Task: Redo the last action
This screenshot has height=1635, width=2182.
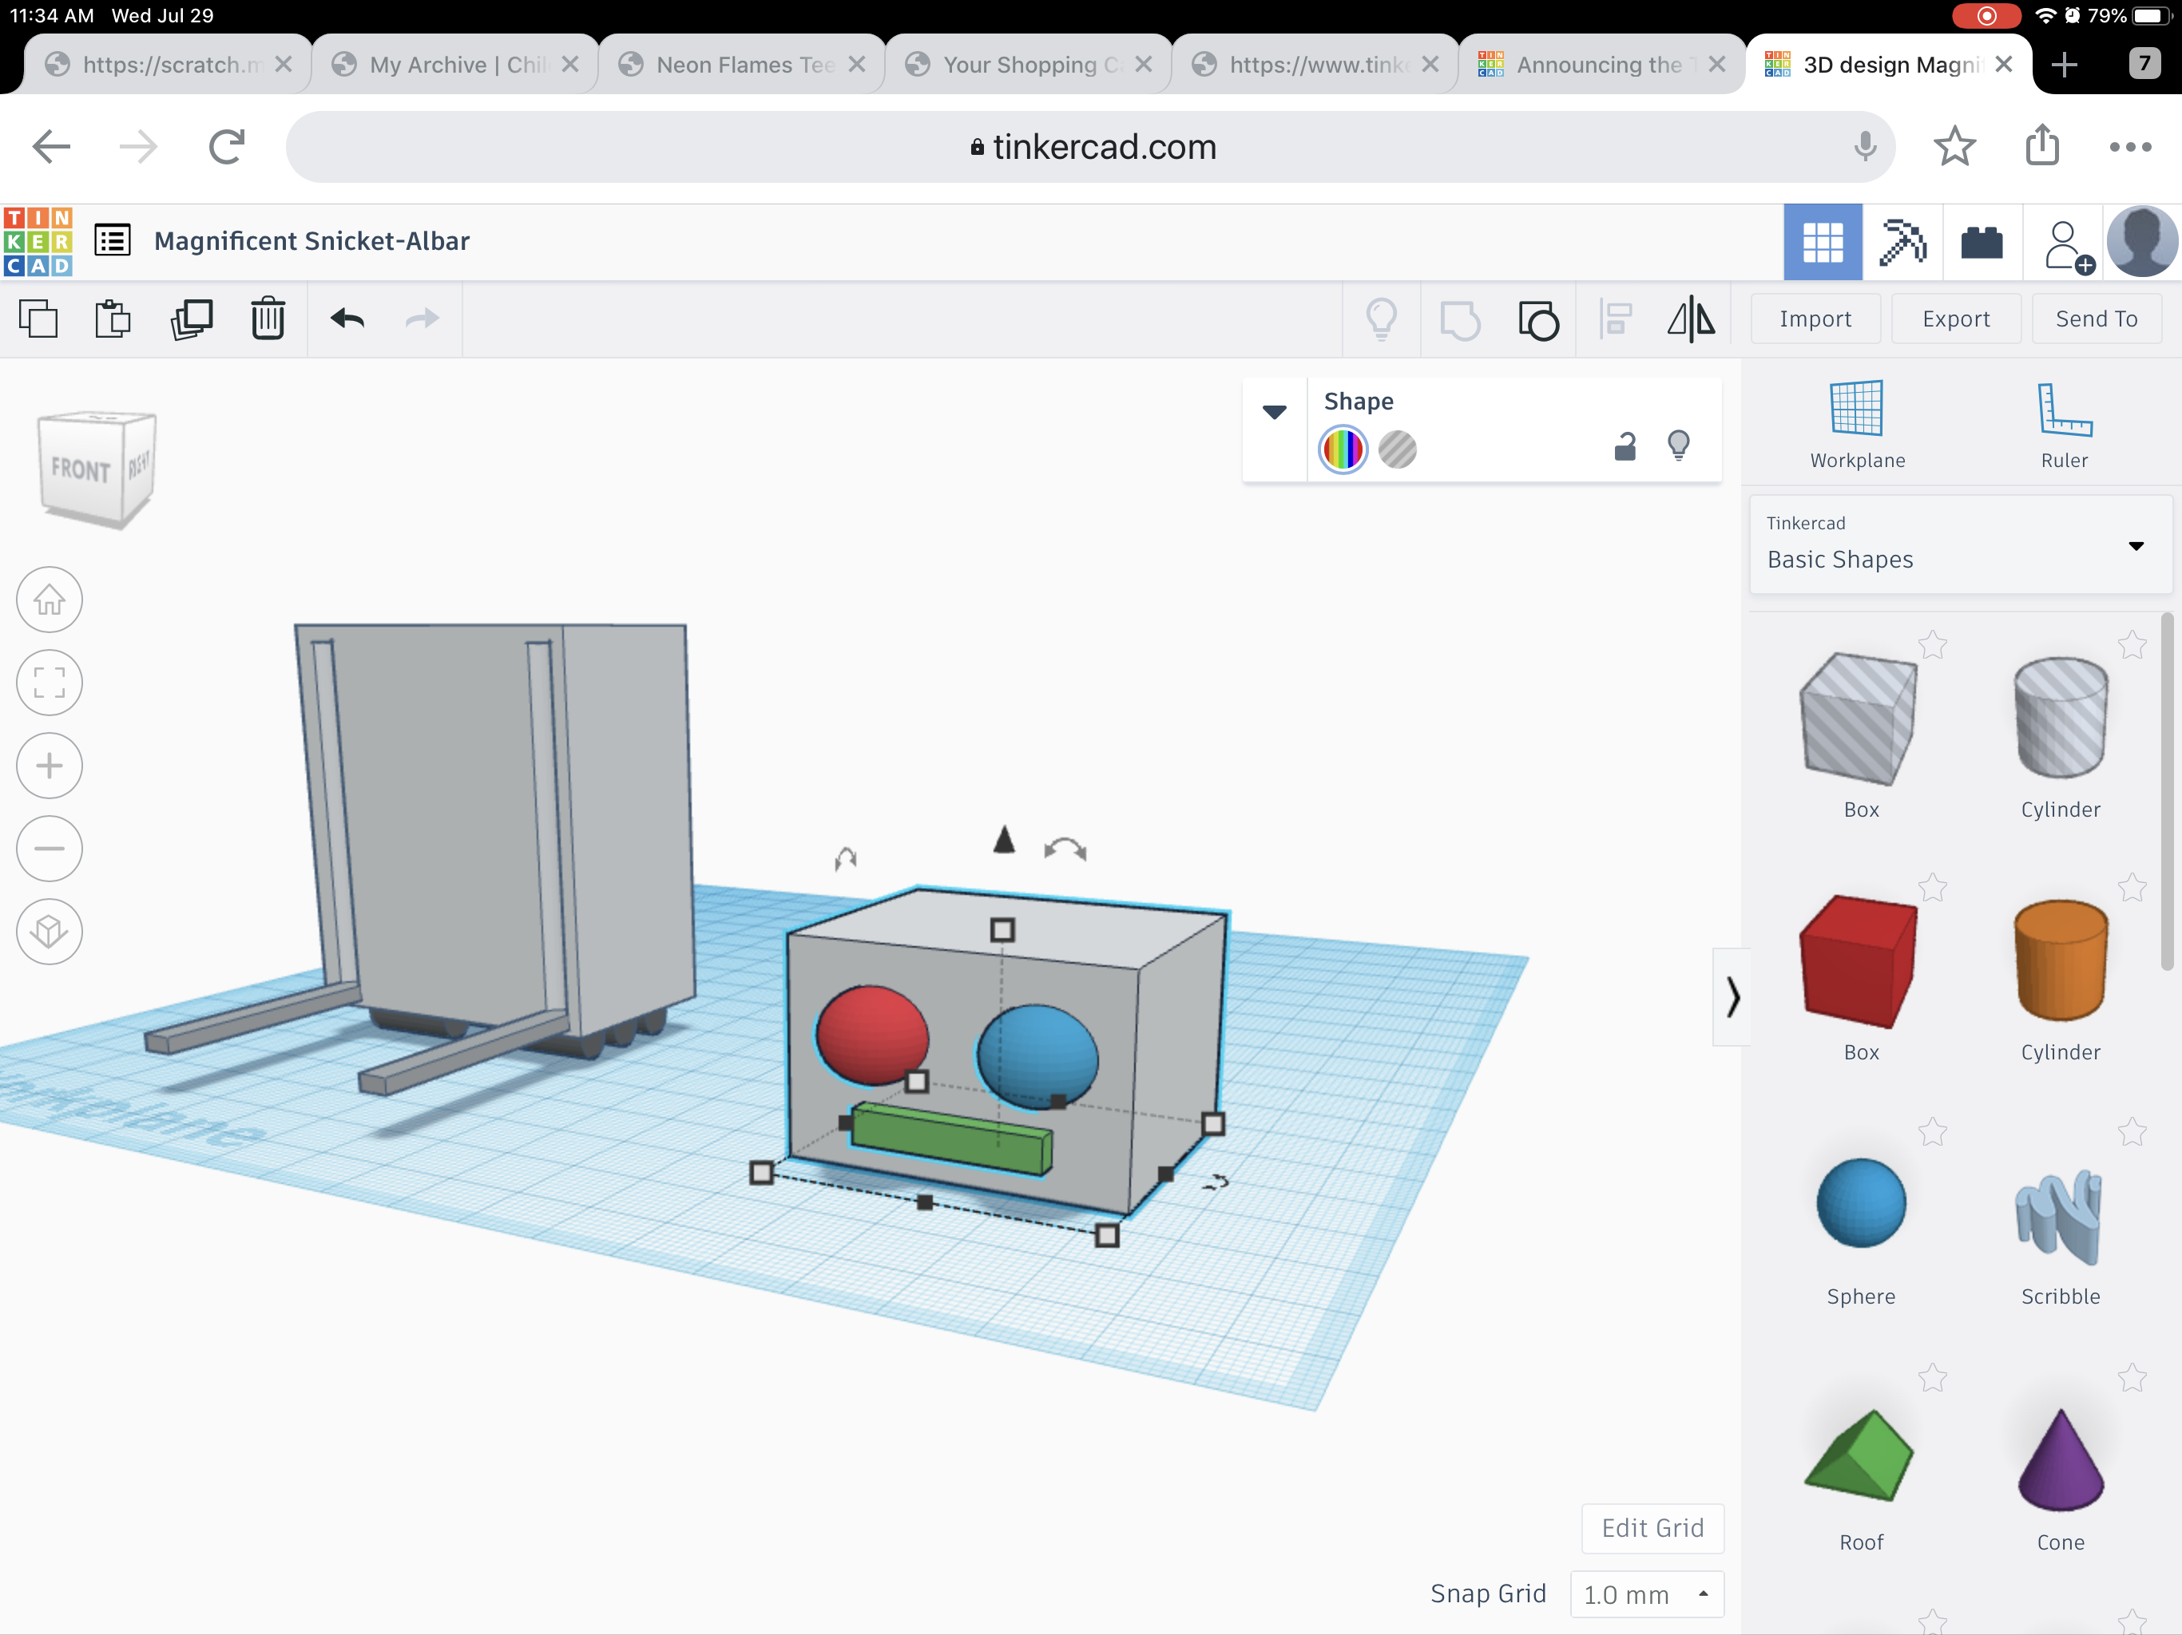Action: pos(423,319)
